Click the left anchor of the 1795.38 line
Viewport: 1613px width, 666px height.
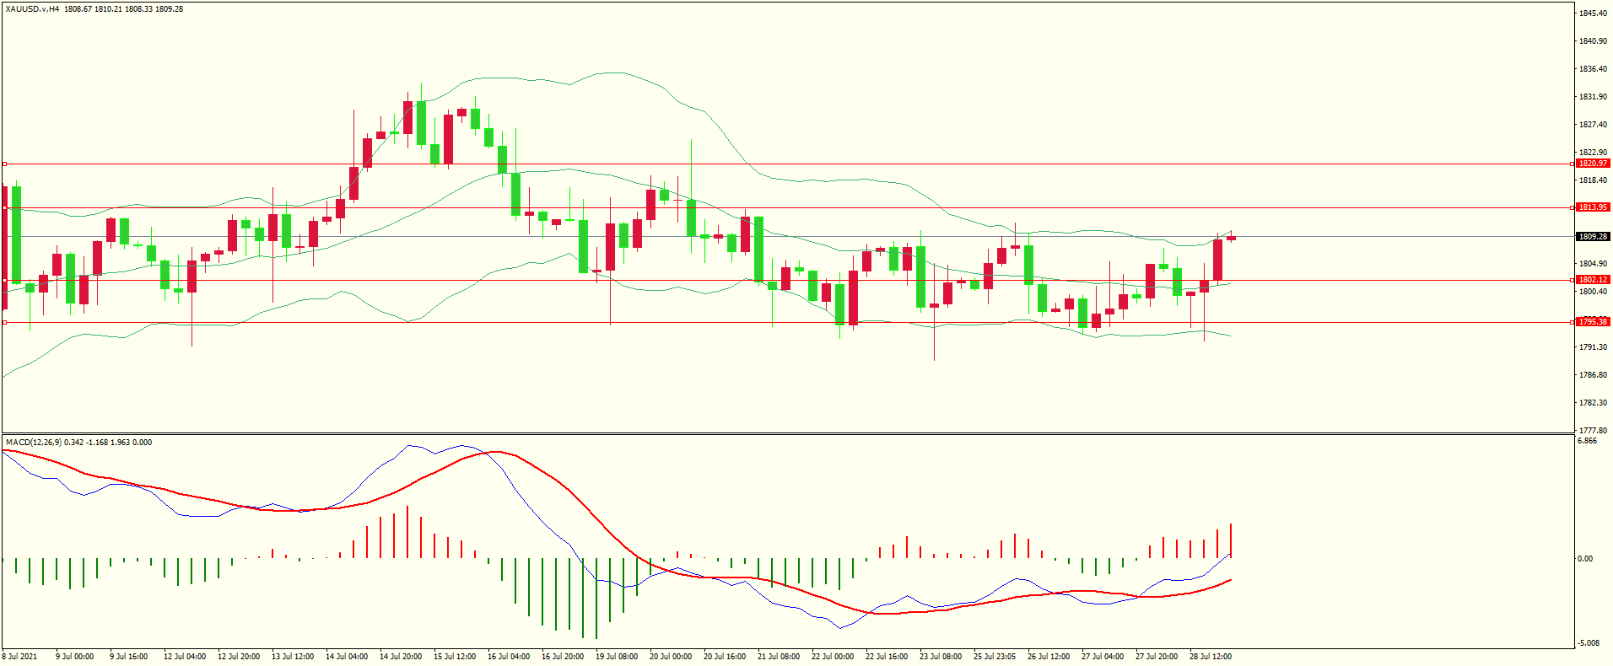pos(4,323)
